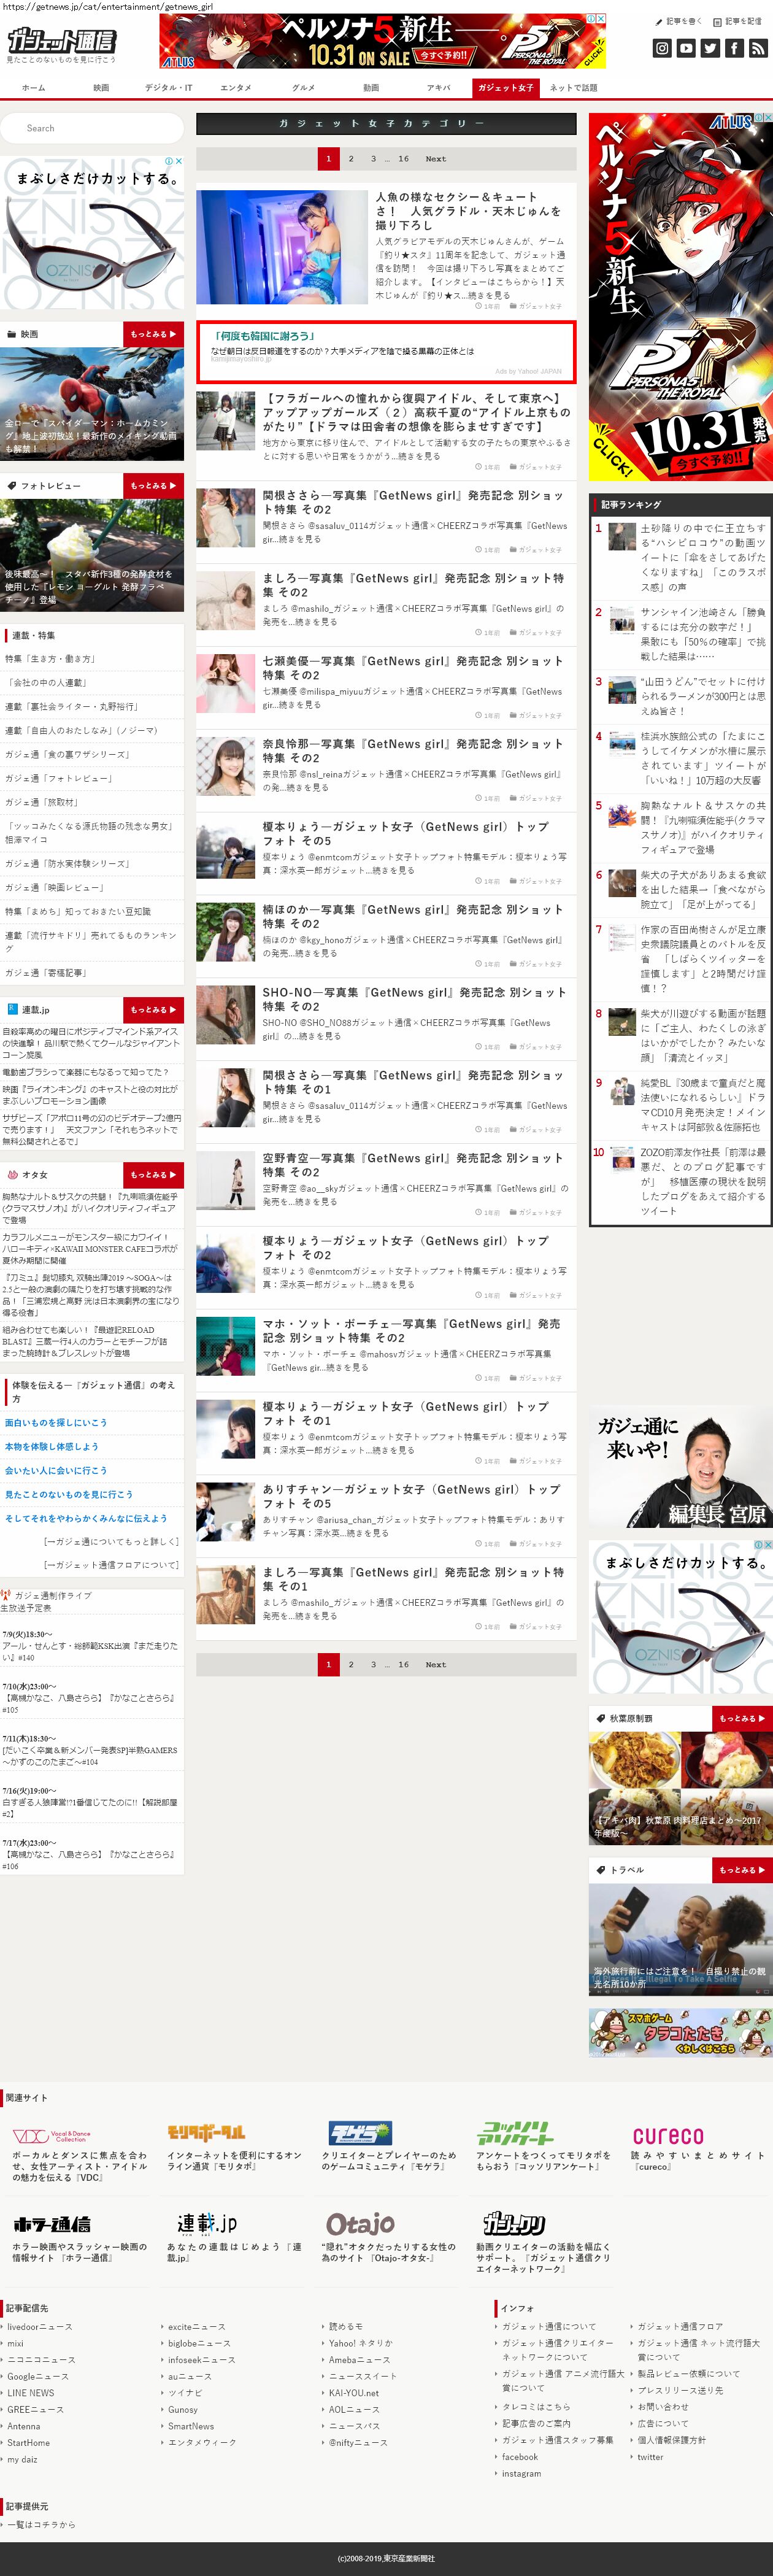Image resolution: width=773 pixels, height=2576 pixels.
Task: Open the Instagram icon in the header
Action: click(x=661, y=47)
